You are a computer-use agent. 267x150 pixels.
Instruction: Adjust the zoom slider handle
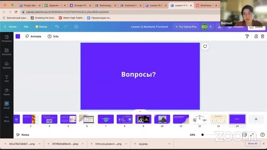pos(202,135)
